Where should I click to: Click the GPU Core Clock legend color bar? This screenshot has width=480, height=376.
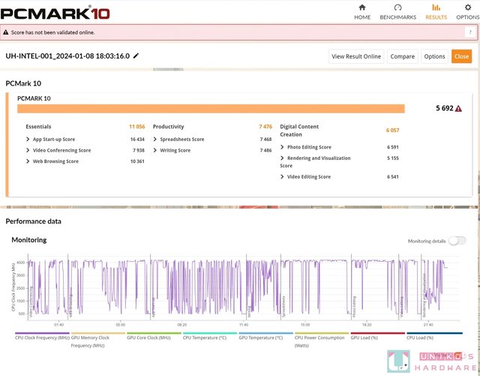coord(153,333)
